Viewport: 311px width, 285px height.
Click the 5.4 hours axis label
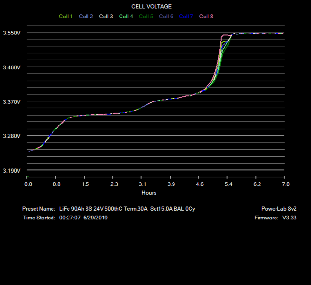click(228, 184)
